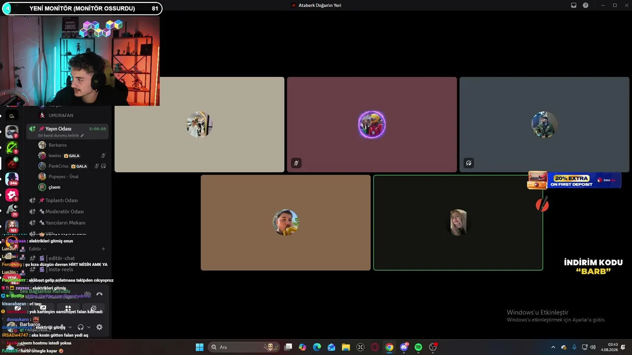This screenshot has width=632, height=355.
Task: Disconnect from the voice call
Action: [99, 294]
